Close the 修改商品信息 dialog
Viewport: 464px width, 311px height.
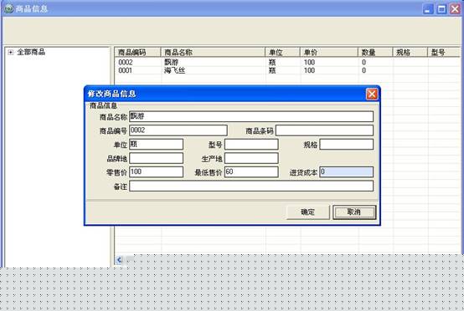(372, 94)
